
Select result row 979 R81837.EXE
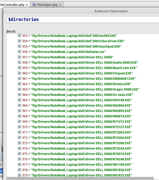coord(75,175)
